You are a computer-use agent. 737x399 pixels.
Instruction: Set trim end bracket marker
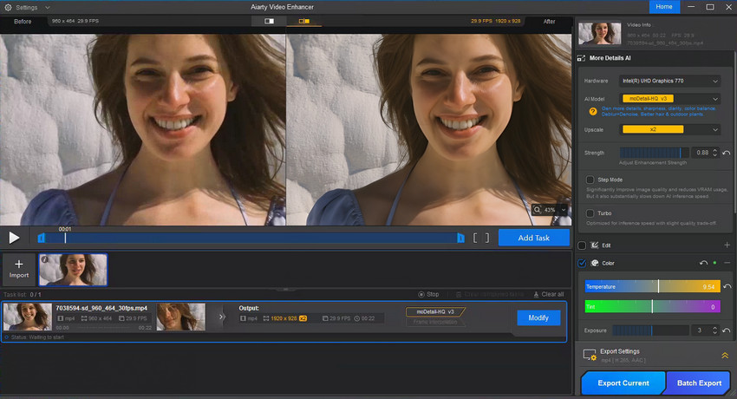[x=487, y=239]
